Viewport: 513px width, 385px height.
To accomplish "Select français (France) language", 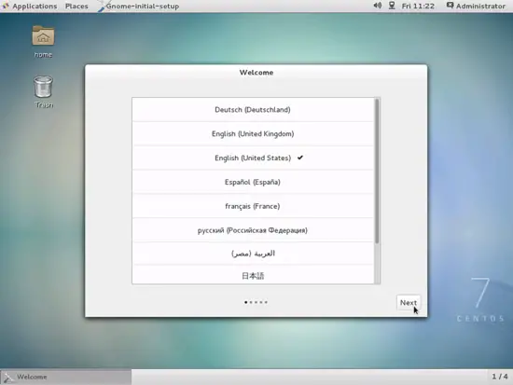I will coord(253,206).
